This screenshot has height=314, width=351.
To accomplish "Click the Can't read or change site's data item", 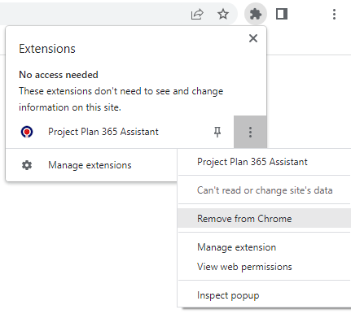I will (264, 190).
